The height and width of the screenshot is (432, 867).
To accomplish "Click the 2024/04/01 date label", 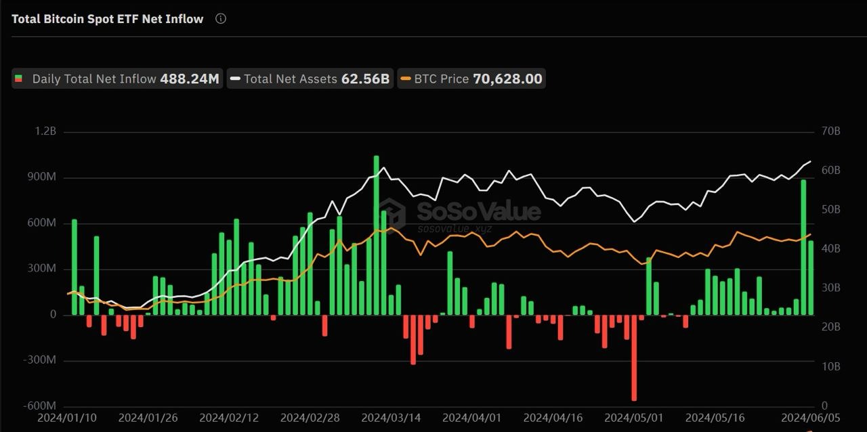I will pos(472,418).
